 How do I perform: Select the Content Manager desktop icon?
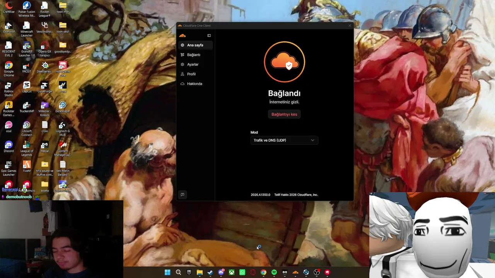pyautogui.click(x=63, y=149)
